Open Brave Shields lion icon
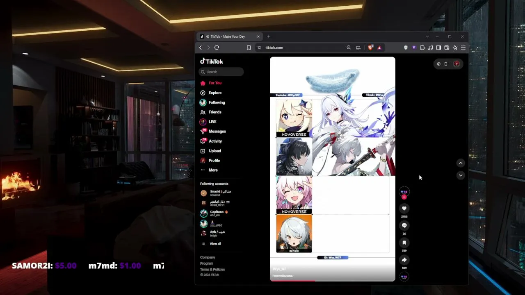Image resolution: width=525 pixels, height=295 pixels. click(x=370, y=48)
